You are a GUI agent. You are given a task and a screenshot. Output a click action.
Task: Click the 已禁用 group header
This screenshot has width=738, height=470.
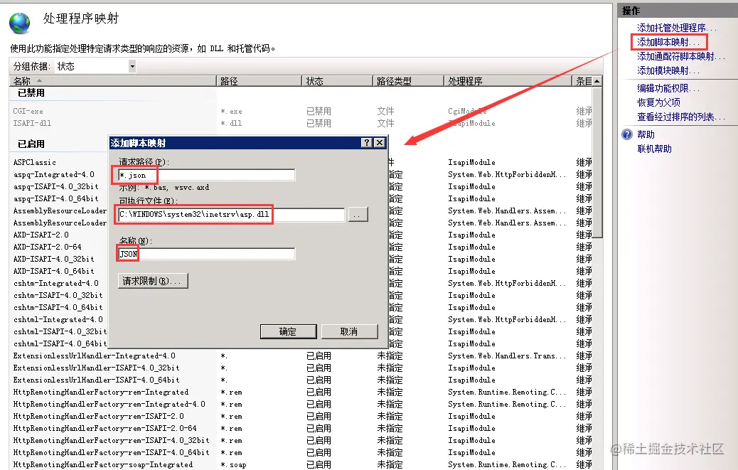pyautogui.click(x=31, y=93)
